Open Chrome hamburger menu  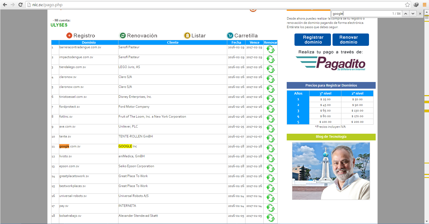click(424, 5)
